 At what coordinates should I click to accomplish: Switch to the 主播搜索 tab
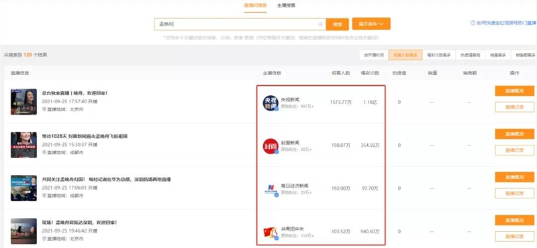click(286, 5)
